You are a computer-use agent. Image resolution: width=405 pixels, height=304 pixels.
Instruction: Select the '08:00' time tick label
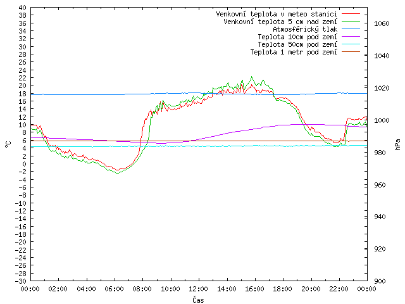[x=142, y=289]
